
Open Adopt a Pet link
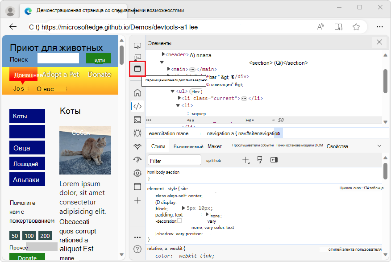coord(61,74)
